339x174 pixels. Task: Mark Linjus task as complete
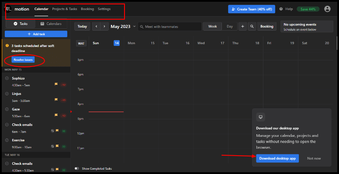(7, 94)
